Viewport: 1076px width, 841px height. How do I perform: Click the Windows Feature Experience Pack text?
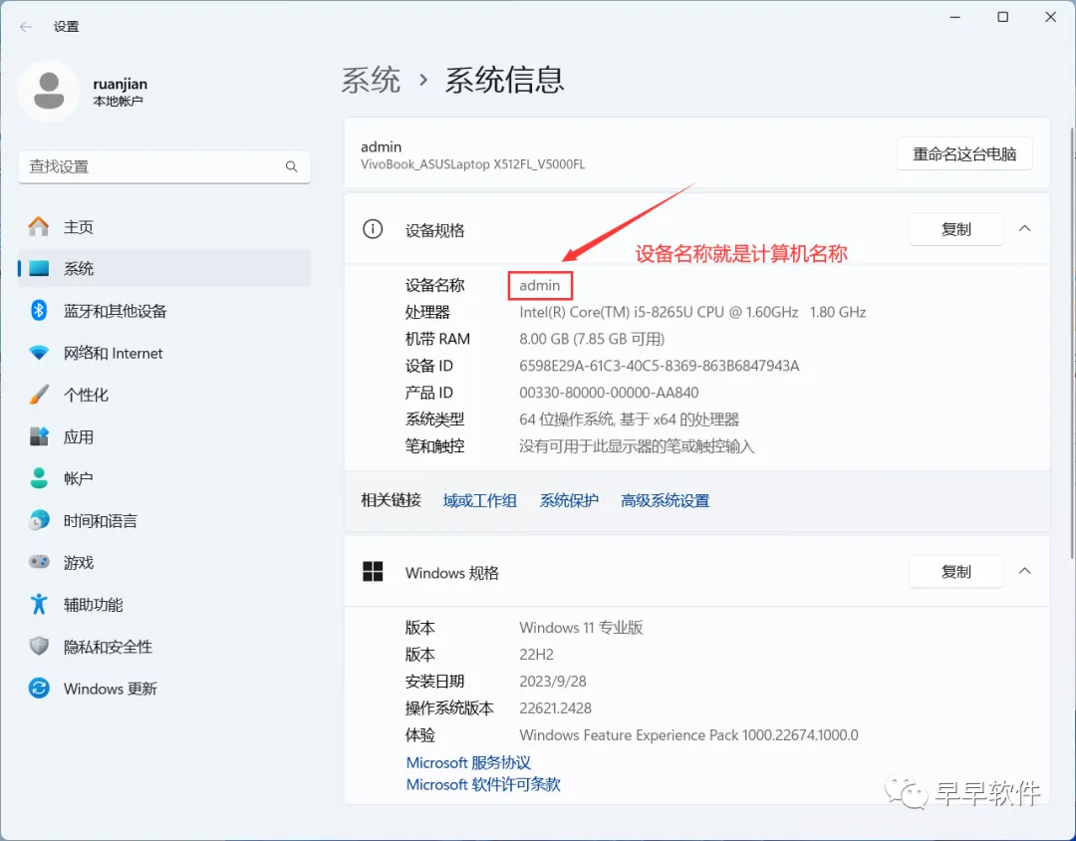[x=689, y=735]
